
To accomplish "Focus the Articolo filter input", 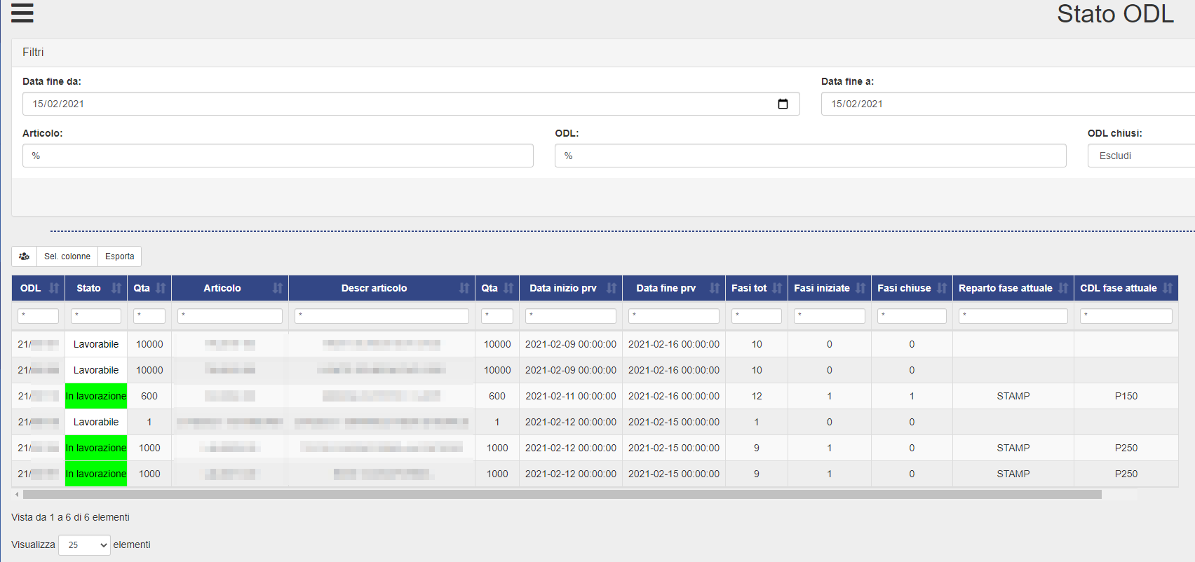I will click(x=278, y=156).
